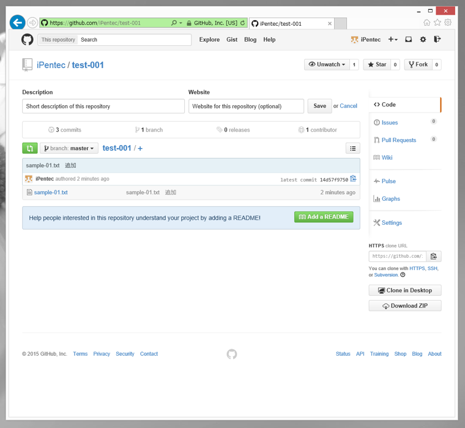
Task: Close the iPentec/test-001 browser tab
Action: coord(329,23)
